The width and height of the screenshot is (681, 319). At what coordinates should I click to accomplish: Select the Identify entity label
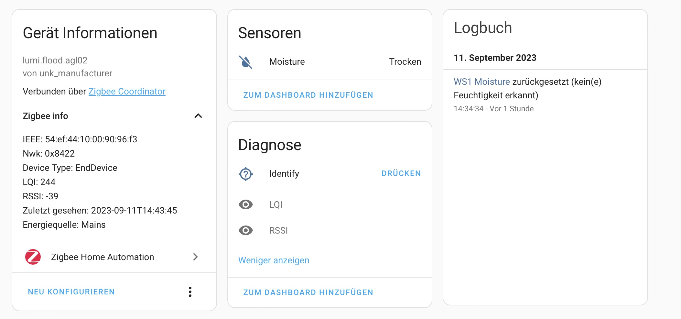[x=284, y=174]
